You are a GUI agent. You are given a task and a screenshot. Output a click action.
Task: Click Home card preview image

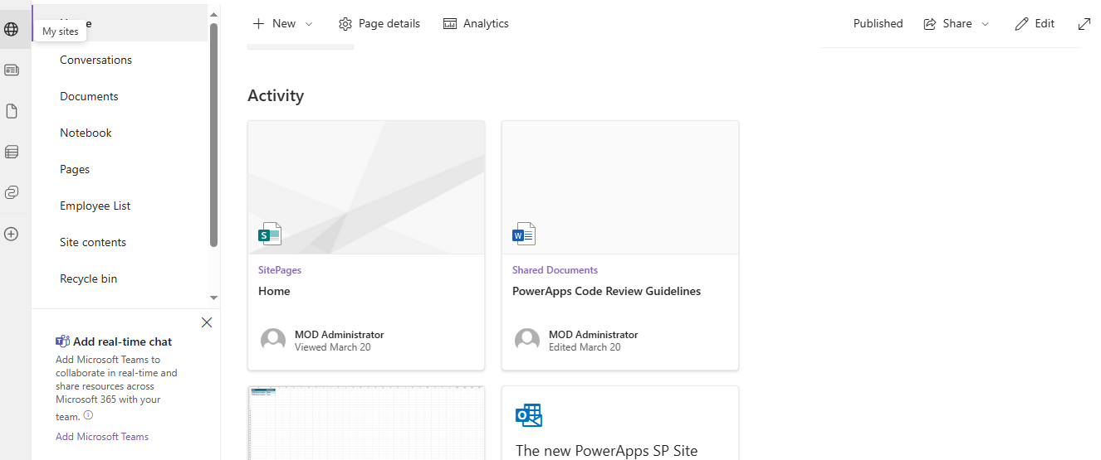pyautogui.click(x=366, y=187)
